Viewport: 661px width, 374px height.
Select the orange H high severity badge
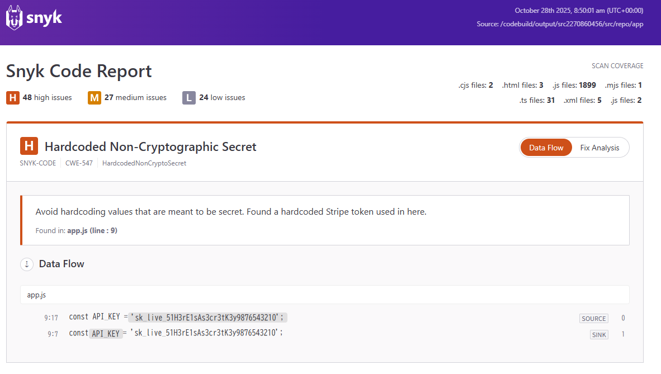(x=12, y=97)
